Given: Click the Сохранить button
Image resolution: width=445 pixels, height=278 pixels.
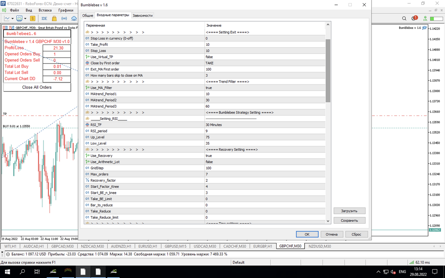Looking at the screenshot, I should click(x=349, y=220).
